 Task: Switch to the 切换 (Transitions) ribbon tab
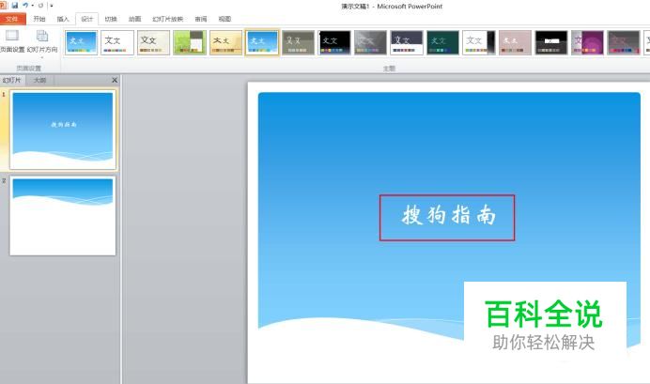(x=111, y=19)
